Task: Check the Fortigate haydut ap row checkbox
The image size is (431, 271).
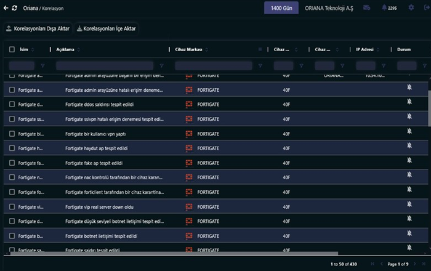Action: 12,148
